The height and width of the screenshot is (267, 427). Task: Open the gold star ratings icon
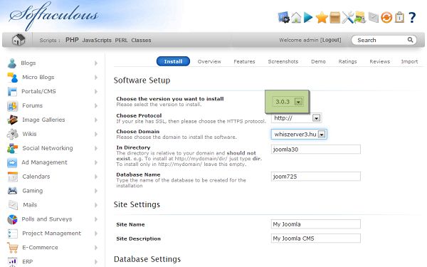click(322, 18)
